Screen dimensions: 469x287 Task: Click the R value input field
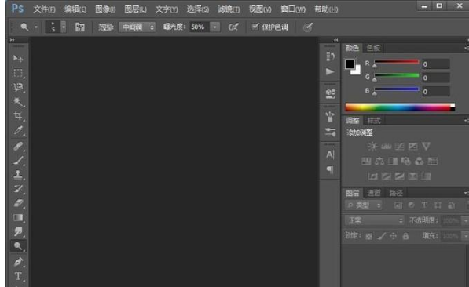pos(435,64)
